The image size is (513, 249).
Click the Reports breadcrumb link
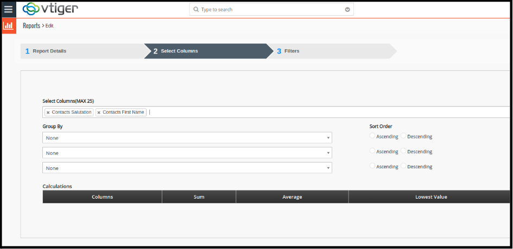click(31, 25)
